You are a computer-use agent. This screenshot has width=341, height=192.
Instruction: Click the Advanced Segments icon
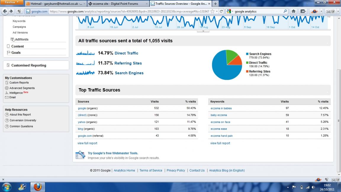click(7, 88)
